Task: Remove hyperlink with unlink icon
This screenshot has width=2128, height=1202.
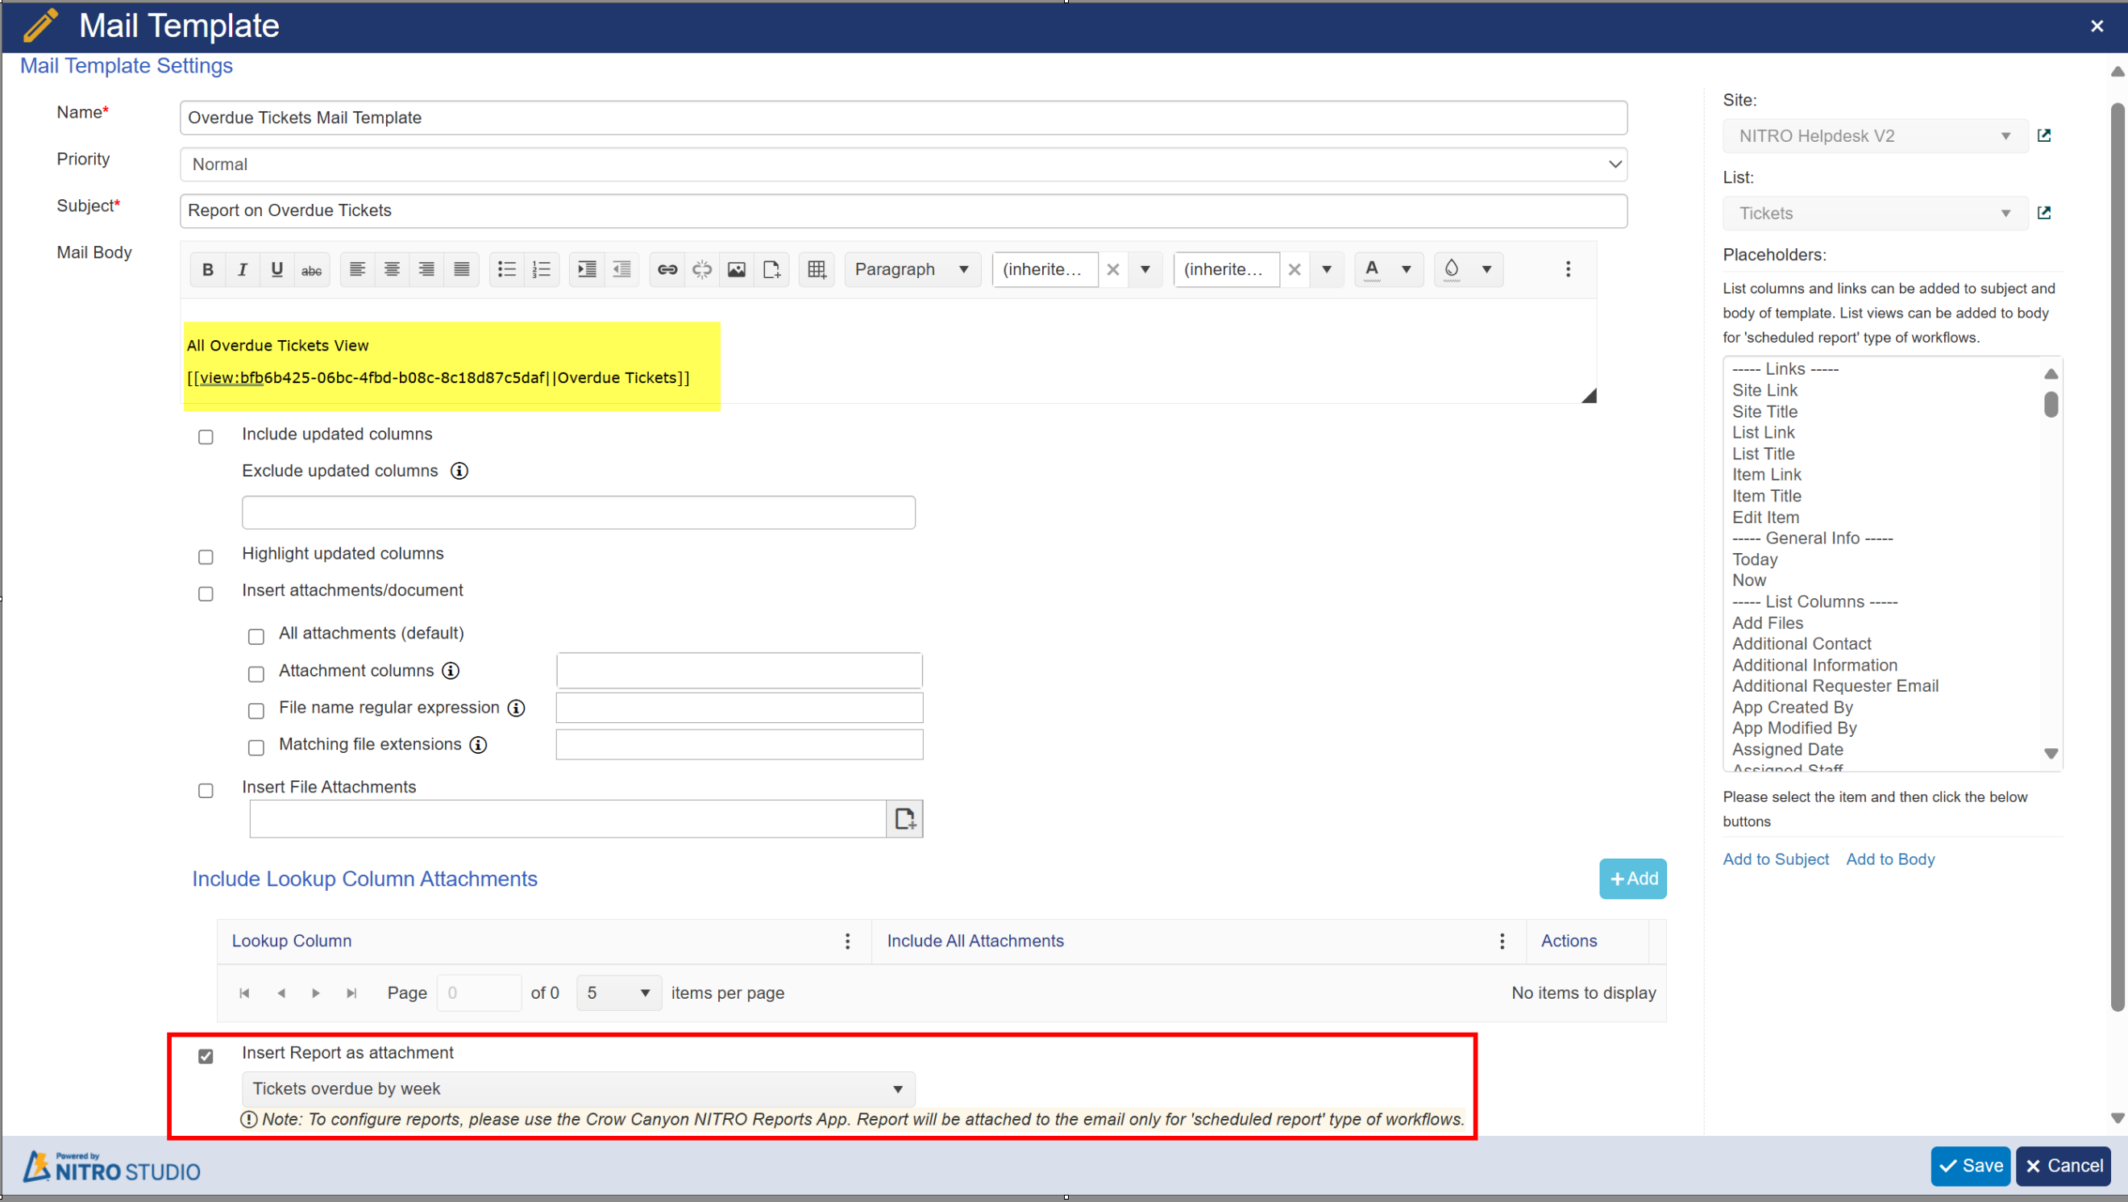Action: (702, 269)
